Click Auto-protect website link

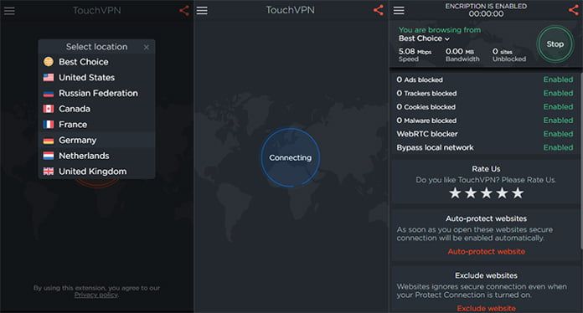487,252
